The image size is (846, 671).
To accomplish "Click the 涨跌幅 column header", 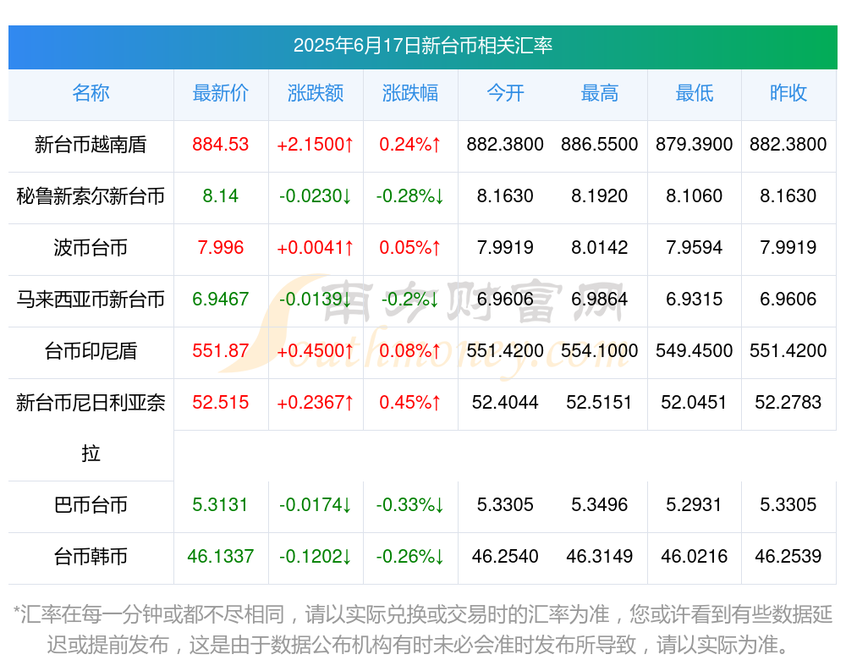I will [410, 93].
